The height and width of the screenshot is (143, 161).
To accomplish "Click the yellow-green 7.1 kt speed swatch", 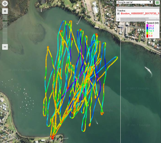I will pyautogui.click(x=147, y=33).
